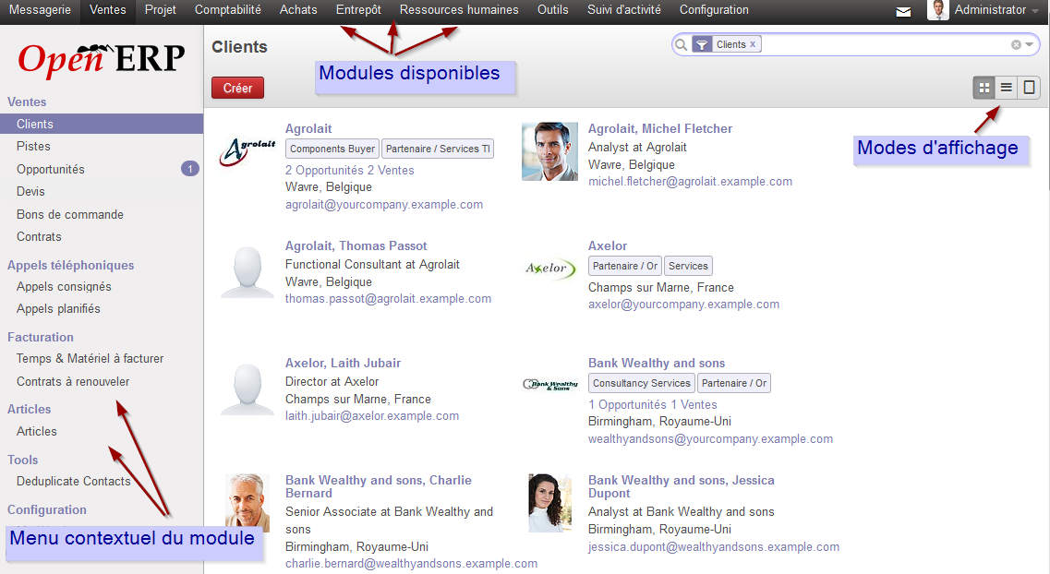Open the Axelor company logo

(x=549, y=269)
